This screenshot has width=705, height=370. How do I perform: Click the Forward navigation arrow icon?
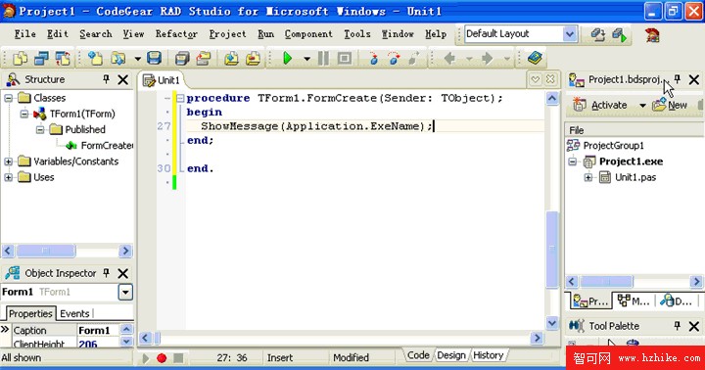tap(488, 59)
